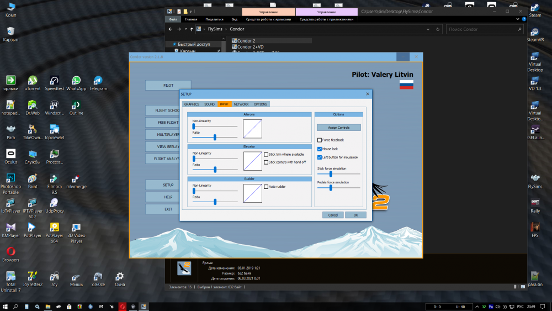
Task: Switch to the SOUND tab
Action: pyautogui.click(x=209, y=104)
